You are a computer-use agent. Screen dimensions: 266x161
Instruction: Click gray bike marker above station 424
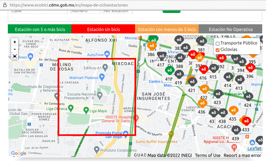pos(248,97)
